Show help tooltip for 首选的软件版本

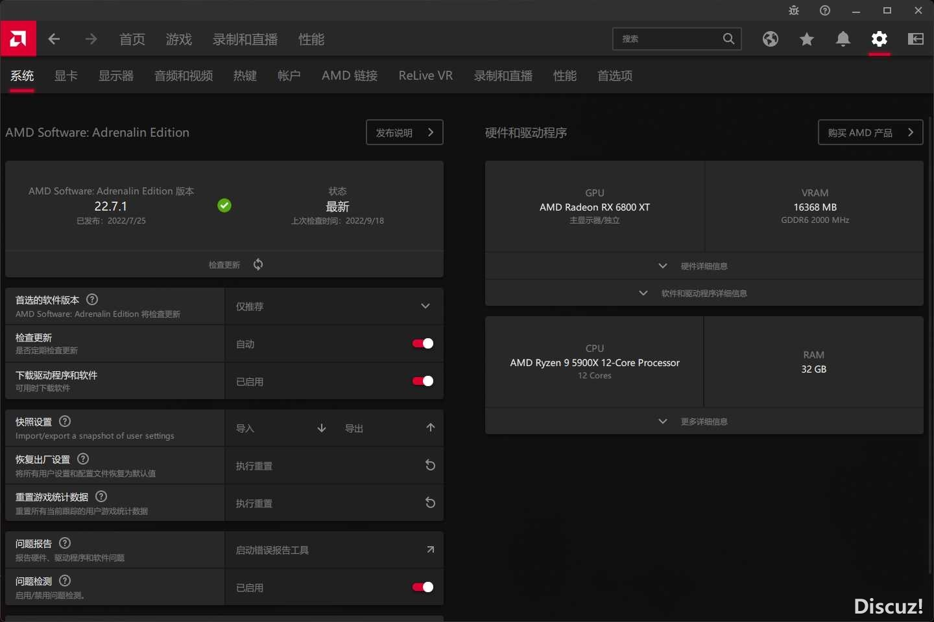pyautogui.click(x=92, y=299)
